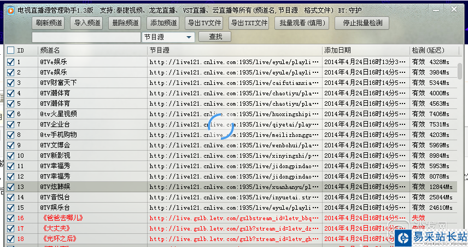Uncheck row 4 @TV潮体育 checkbox
The width and height of the screenshot is (468, 247).
click(x=10, y=93)
